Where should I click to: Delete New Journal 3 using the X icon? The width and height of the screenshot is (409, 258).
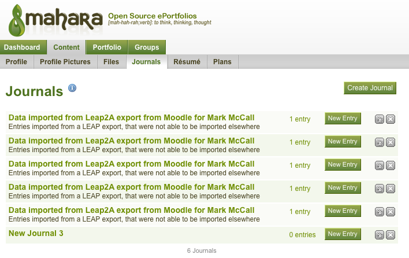tap(391, 235)
